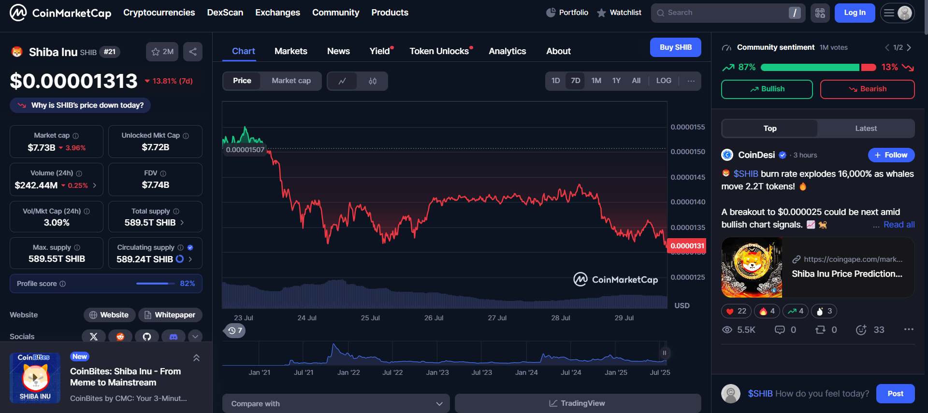
Task: Click the share icon next to Shiba Inu
Action: (192, 52)
